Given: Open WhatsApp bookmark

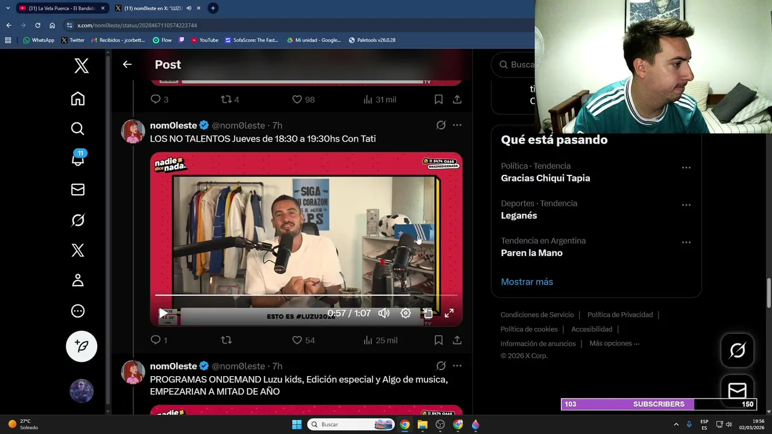Looking at the screenshot, I should pos(39,40).
